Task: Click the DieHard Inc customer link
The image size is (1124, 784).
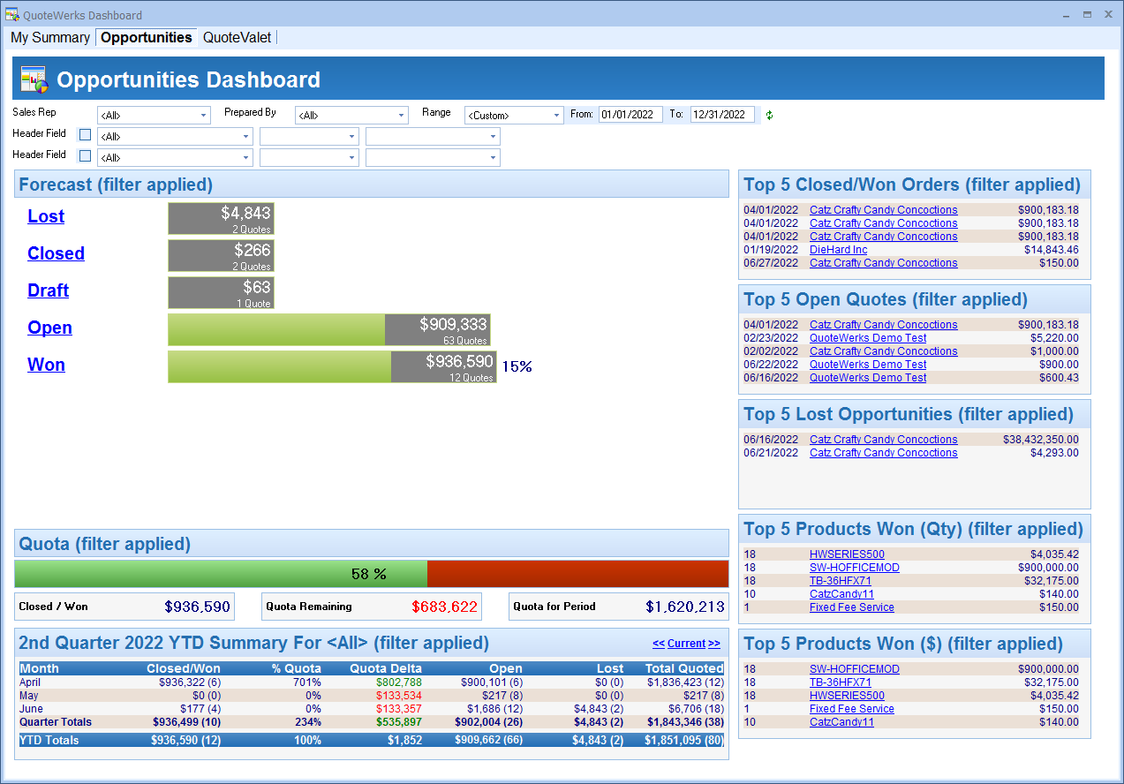Action: [x=838, y=250]
